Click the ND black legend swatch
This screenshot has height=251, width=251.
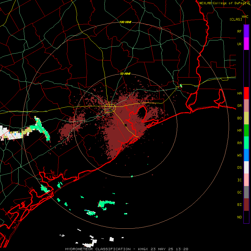(x=246, y=217)
